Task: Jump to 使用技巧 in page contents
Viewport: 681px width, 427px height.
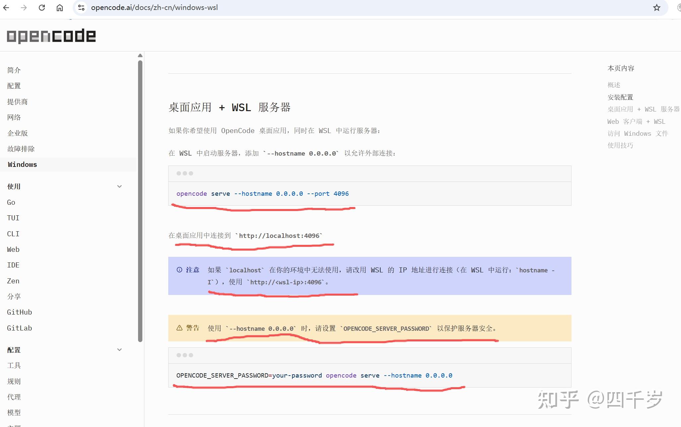Action: click(620, 145)
